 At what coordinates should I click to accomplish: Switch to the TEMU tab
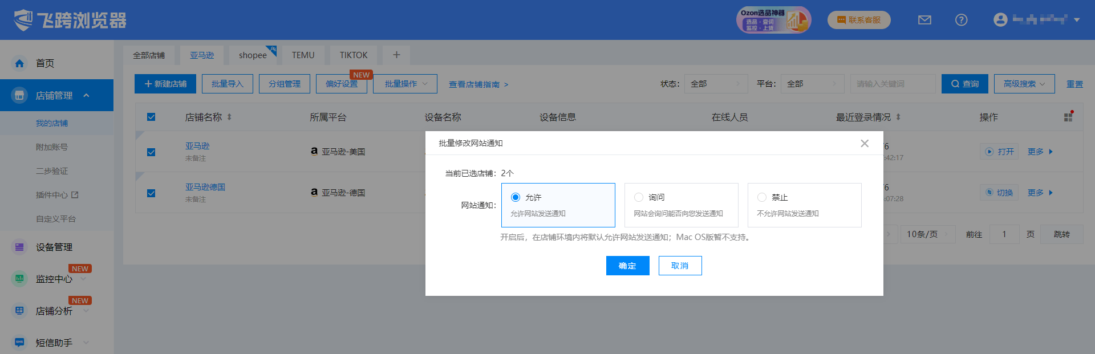click(303, 55)
